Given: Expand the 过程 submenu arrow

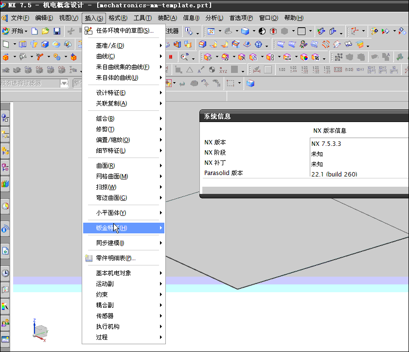Looking at the screenshot, I should 161,337.
